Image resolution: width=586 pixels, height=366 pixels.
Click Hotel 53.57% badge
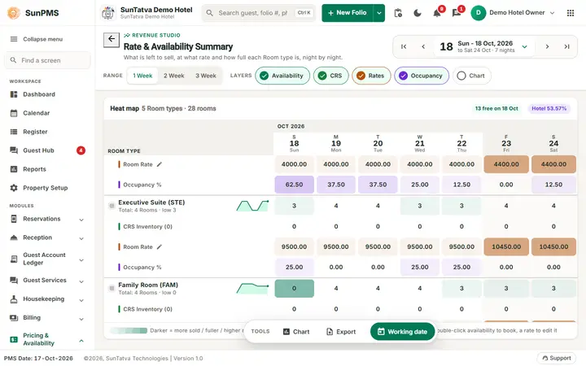tap(549, 109)
